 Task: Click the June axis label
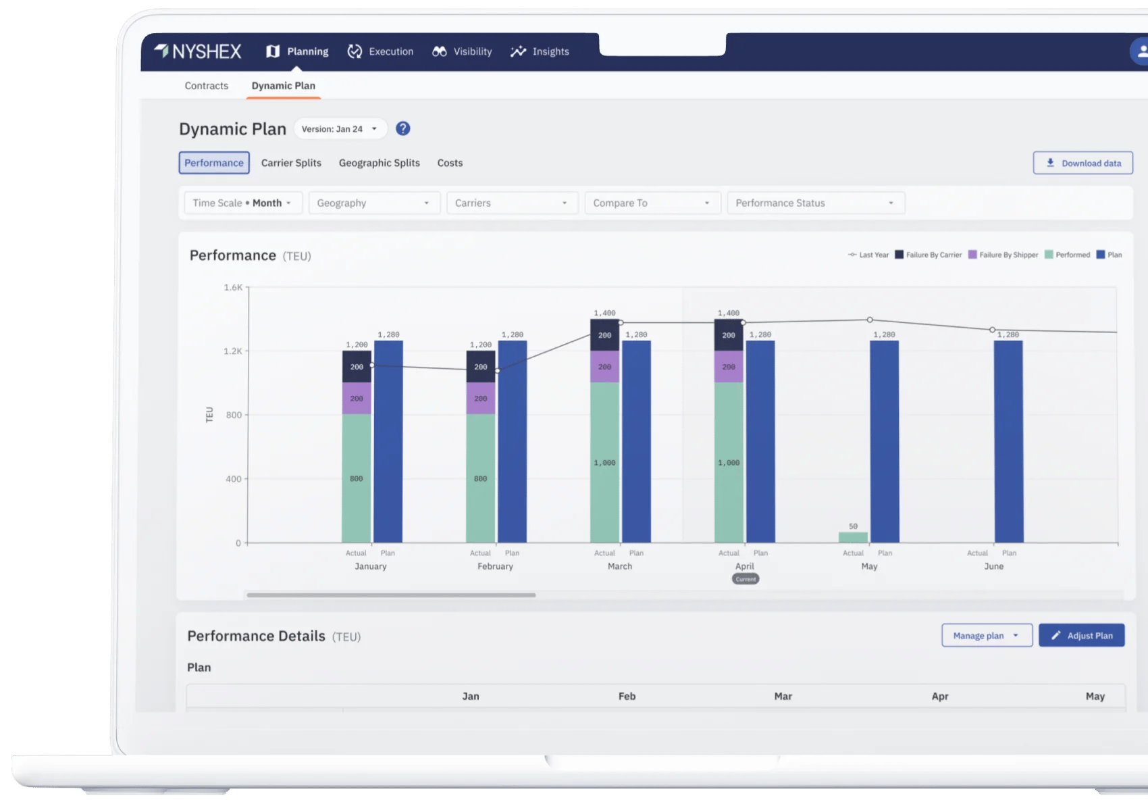[x=993, y=566]
